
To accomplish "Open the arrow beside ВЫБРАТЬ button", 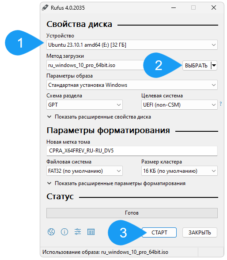I will (x=214, y=66).
